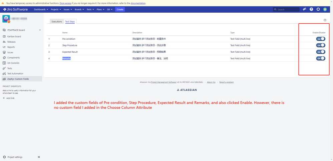
Task: Click the Reports chart icon
Action: point(4,47)
